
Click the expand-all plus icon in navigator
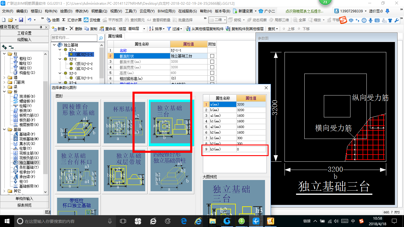pyautogui.click(x=4, y=47)
